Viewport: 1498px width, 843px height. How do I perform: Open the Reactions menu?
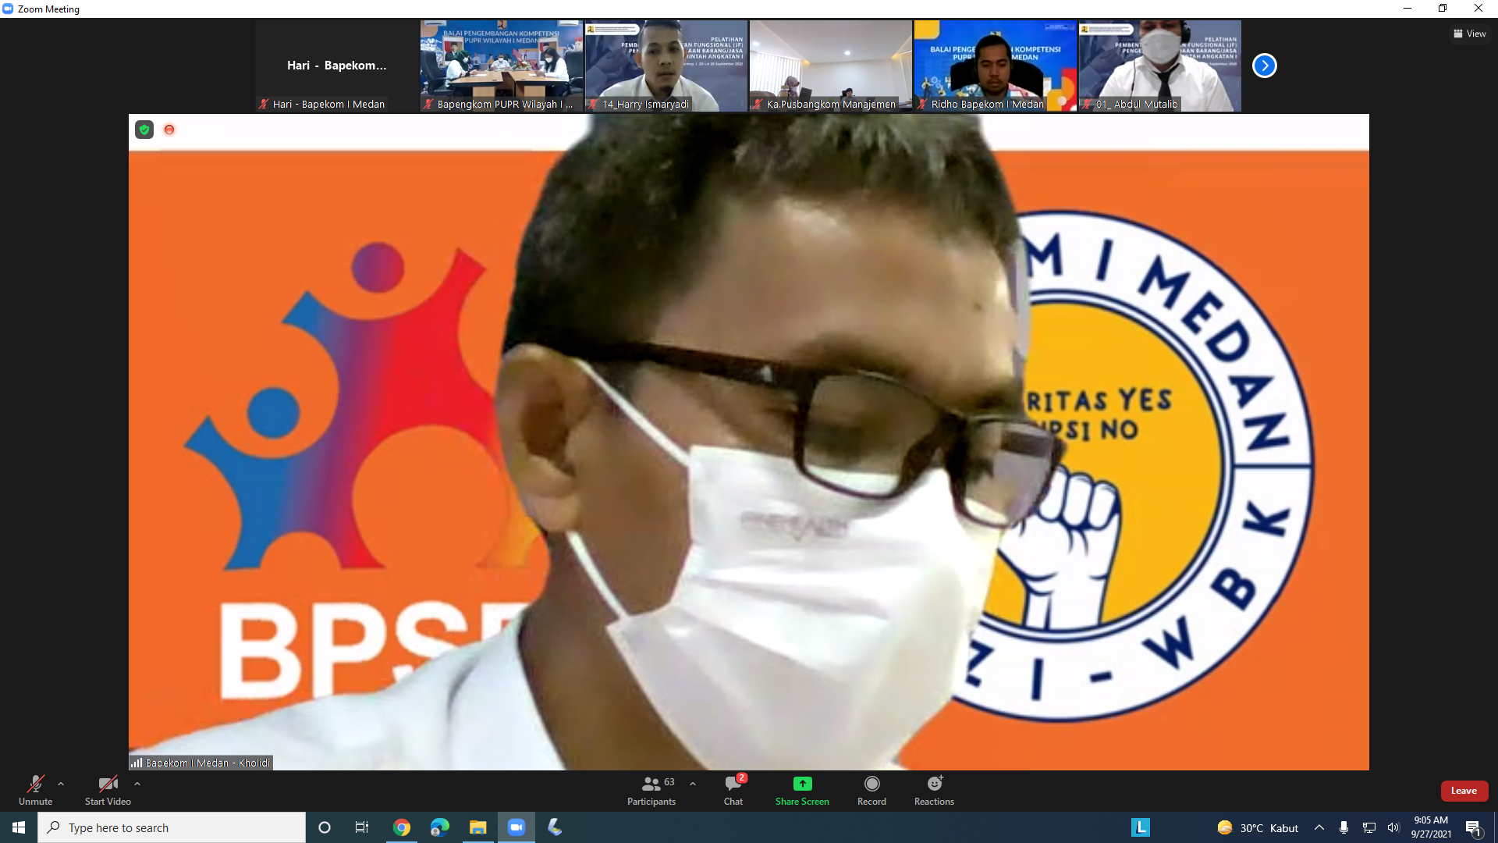[934, 790]
